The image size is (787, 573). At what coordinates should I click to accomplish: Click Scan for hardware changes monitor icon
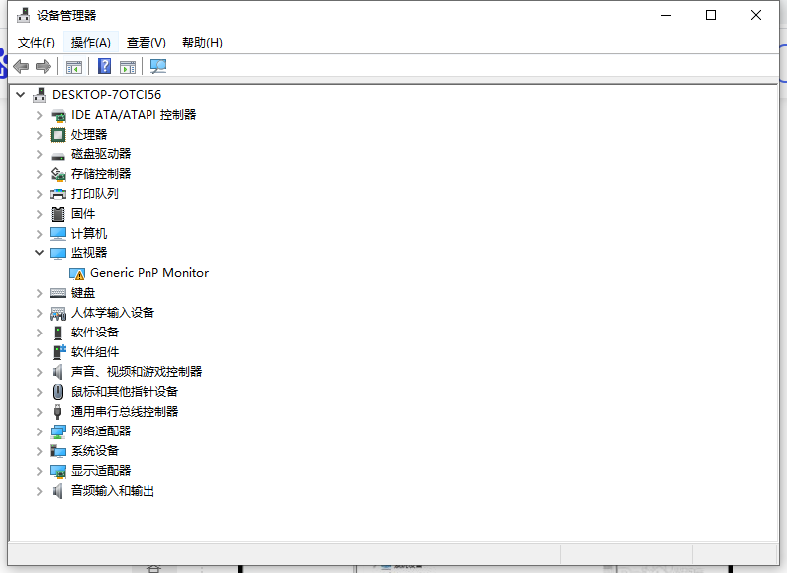158,66
